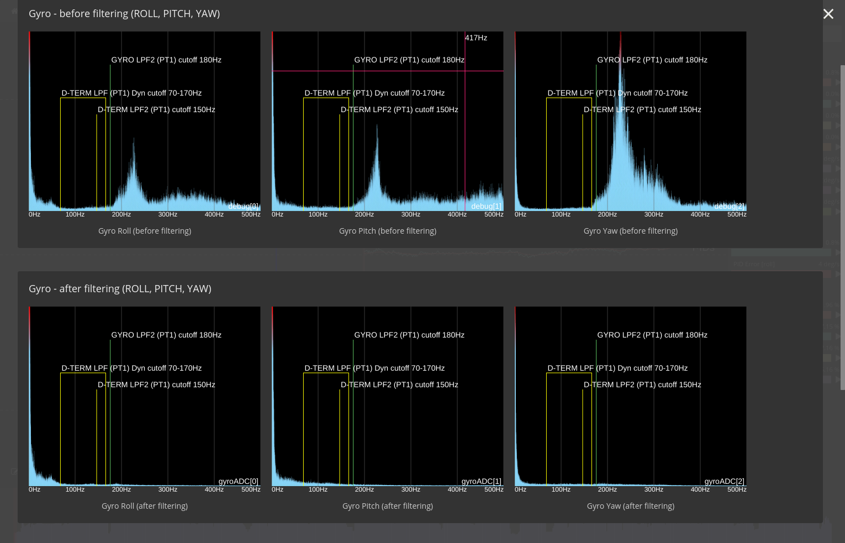Viewport: 845px width, 543px height.
Task: Click 'GYRO LPF2 (PT1) cutoff 180Hz' in Pitch after-filtering graph
Action: [x=409, y=335]
